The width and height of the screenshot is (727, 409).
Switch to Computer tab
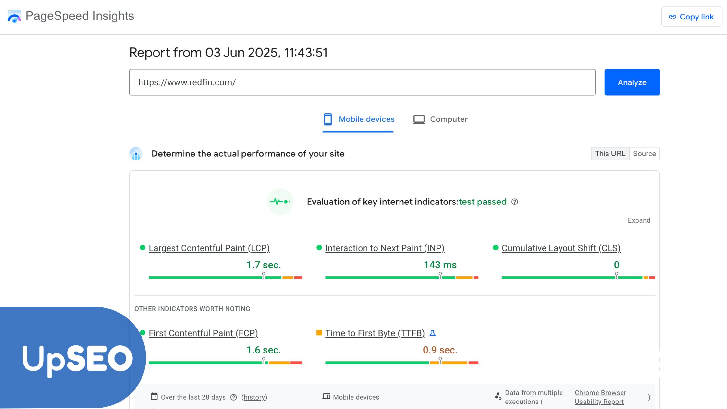[x=440, y=119]
